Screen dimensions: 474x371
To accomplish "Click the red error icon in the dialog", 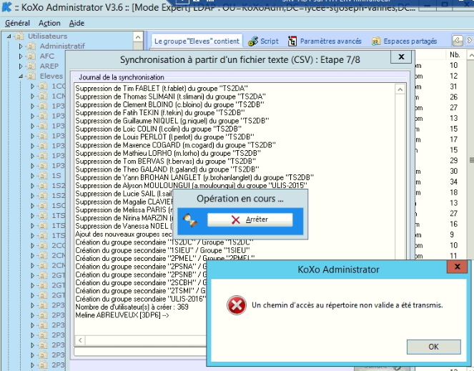I will 237,305.
